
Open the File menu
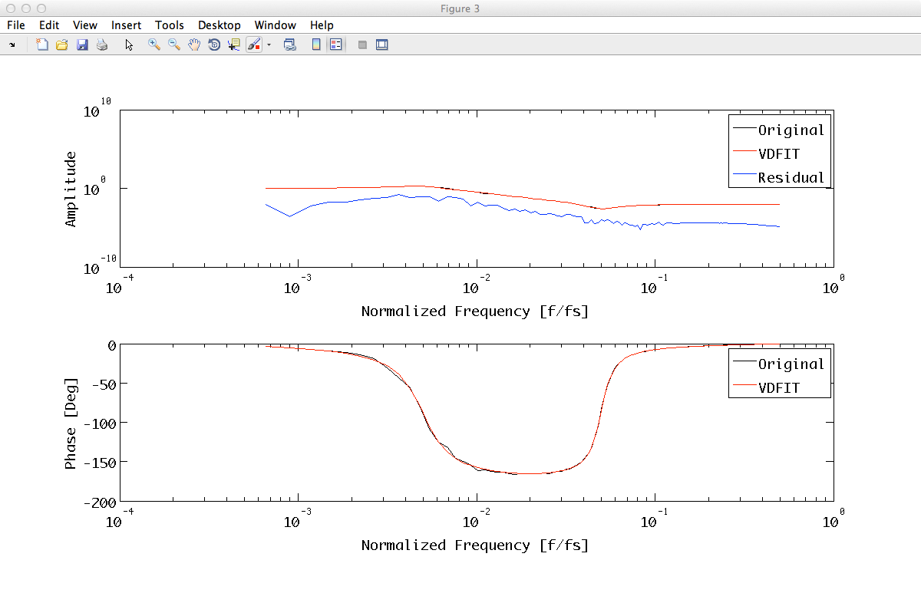tap(16, 25)
